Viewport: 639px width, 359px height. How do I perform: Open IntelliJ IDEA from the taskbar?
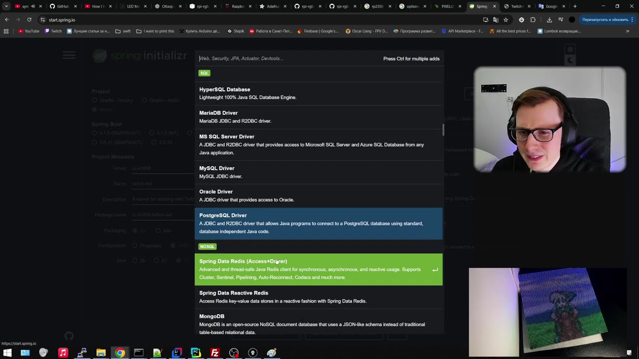click(177, 353)
